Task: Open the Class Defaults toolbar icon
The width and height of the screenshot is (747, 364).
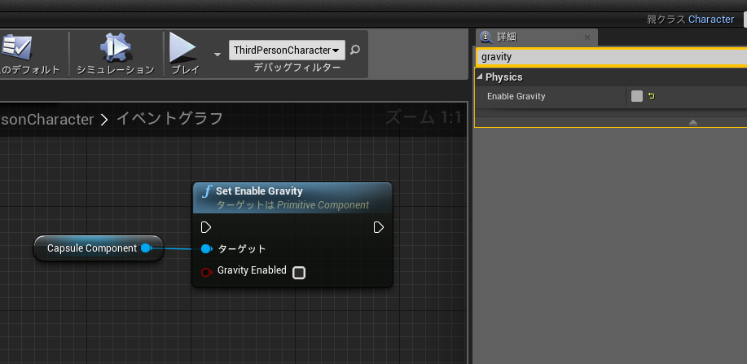Action: pyautogui.click(x=15, y=48)
